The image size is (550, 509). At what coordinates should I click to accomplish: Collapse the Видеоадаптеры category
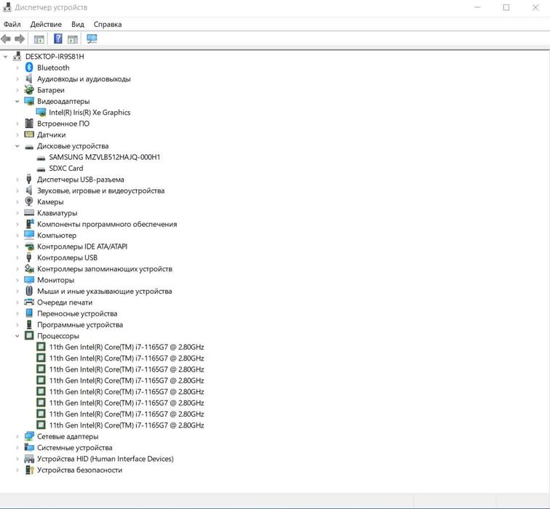point(17,101)
